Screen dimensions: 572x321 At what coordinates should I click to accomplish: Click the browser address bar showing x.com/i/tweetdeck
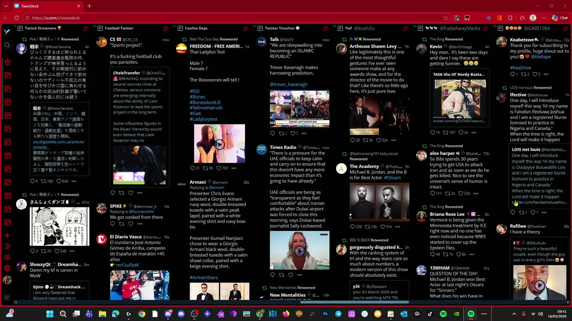point(232,18)
